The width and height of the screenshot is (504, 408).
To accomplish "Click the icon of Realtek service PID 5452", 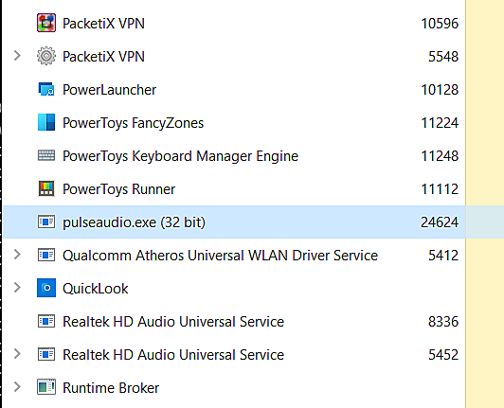I will (46, 354).
